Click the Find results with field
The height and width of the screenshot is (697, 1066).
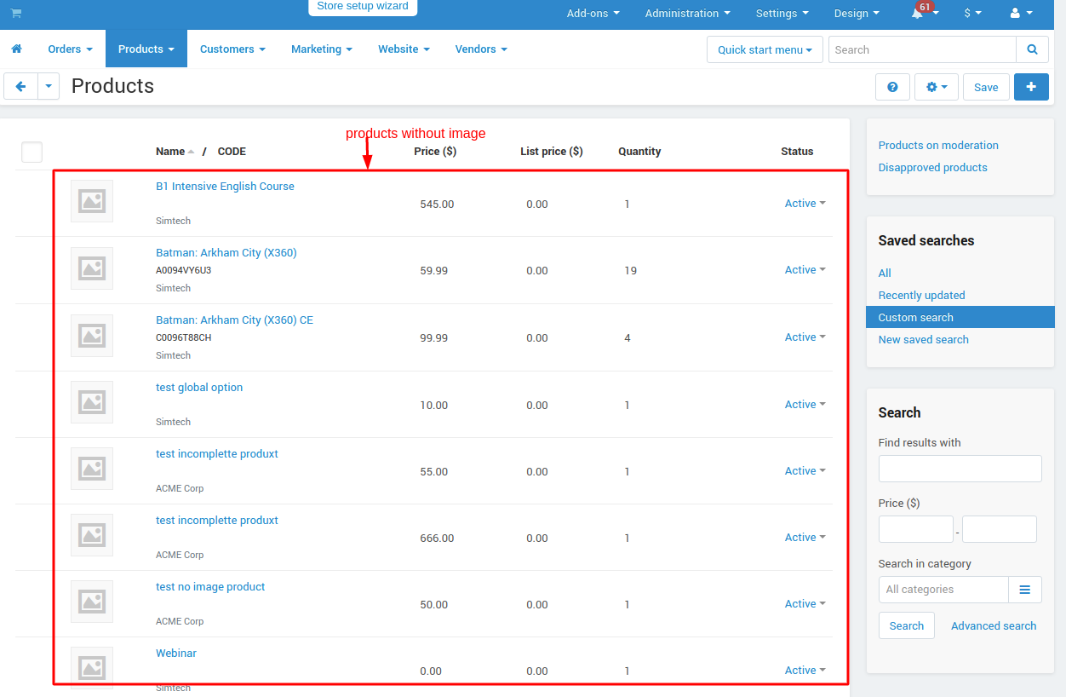coord(960,469)
